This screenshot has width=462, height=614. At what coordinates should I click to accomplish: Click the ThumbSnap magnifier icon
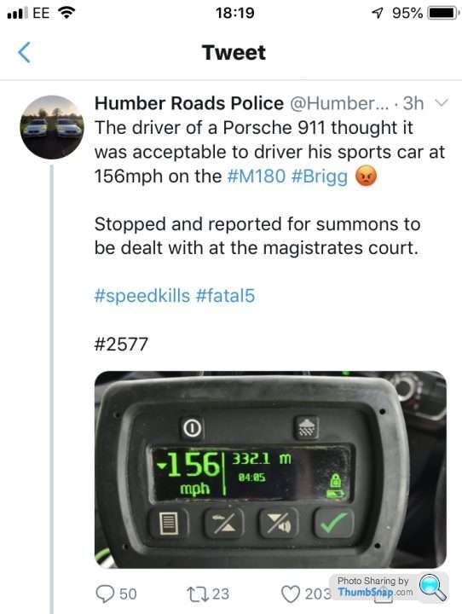433,587
